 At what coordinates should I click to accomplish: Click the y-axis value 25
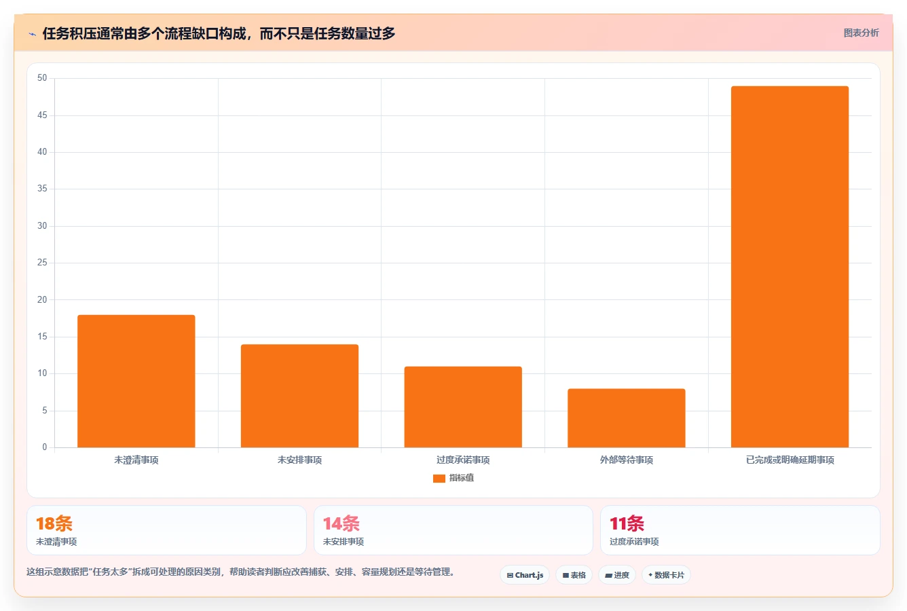(x=42, y=263)
